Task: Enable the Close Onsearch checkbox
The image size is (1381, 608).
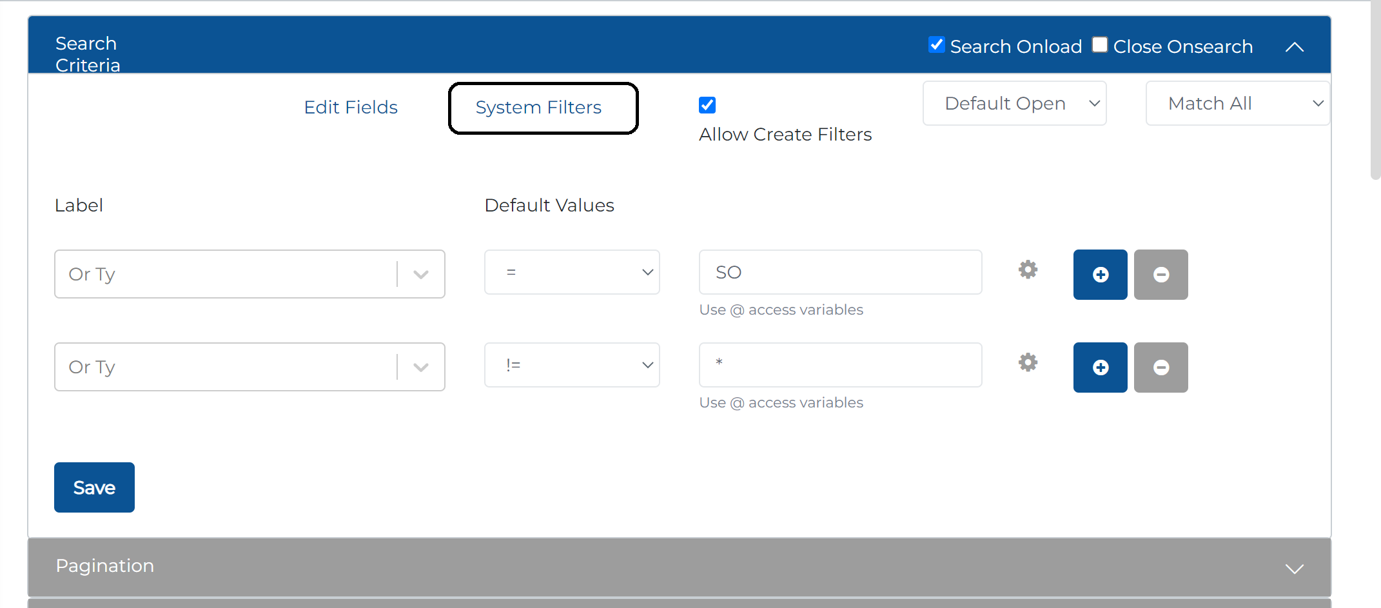Action: click(x=1100, y=44)
